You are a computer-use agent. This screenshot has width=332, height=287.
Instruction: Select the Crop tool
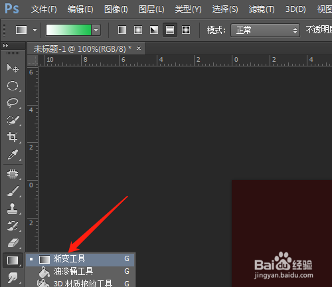(13, 137)
